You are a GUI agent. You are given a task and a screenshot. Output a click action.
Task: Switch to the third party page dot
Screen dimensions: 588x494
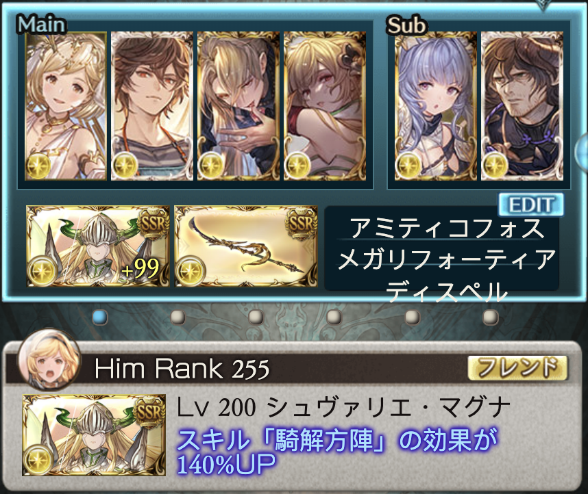(x=256, y=317)
